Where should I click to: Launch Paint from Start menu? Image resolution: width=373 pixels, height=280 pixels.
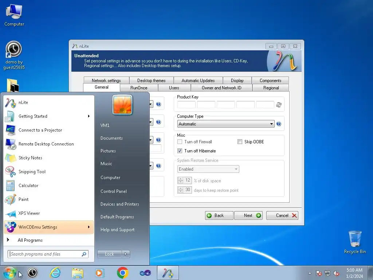click(49, 199)
